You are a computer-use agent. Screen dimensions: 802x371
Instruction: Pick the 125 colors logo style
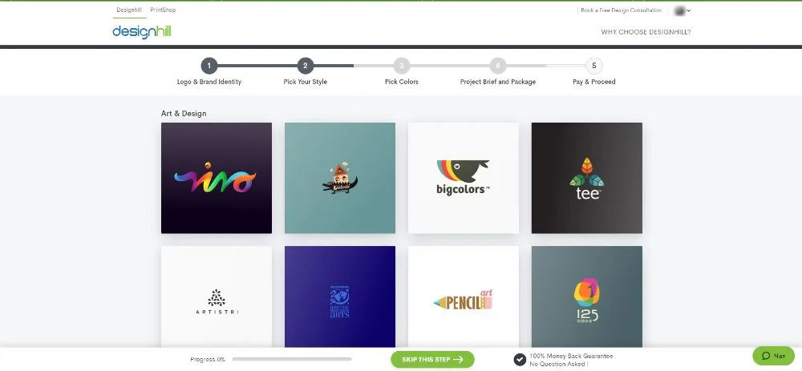point(587,297)
